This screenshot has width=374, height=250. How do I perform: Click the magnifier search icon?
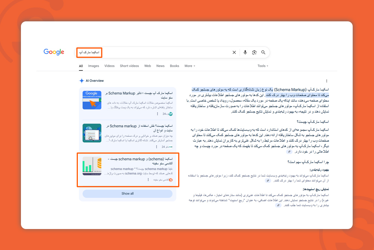tap(263, 52)
